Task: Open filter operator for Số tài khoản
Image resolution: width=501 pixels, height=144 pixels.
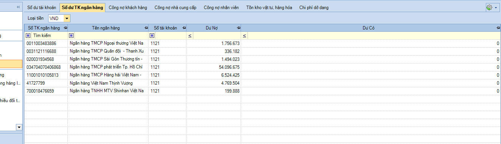Action: coord(152,36)
